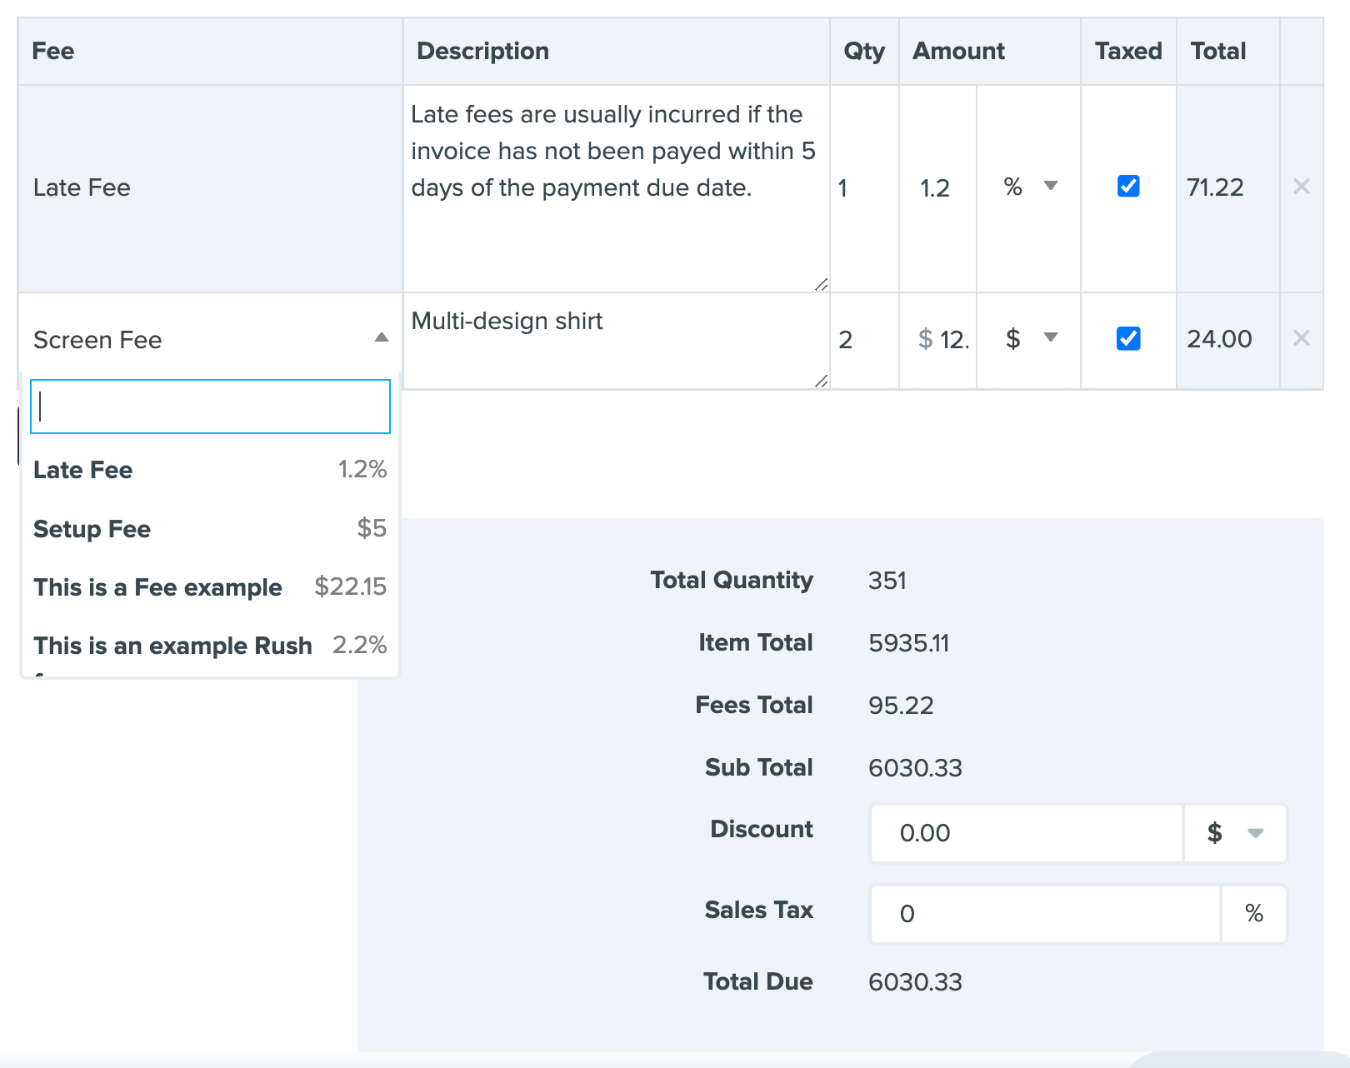
Task: Choose Setup Fee $5 from the list
Action: click(x=210, y=528)
